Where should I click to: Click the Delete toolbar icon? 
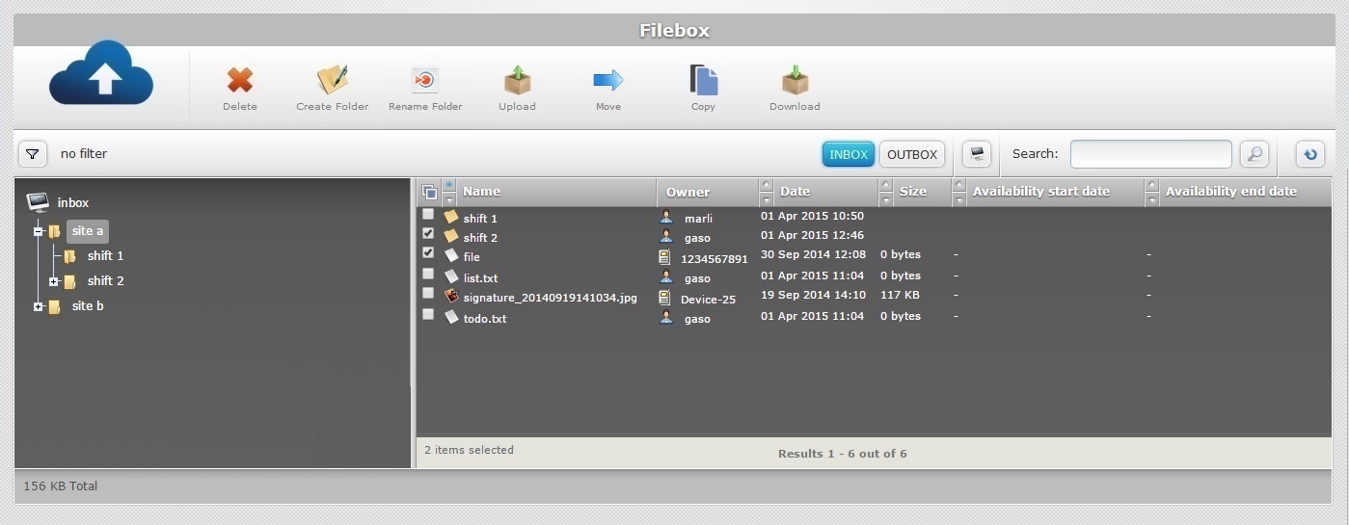point(240,80)
